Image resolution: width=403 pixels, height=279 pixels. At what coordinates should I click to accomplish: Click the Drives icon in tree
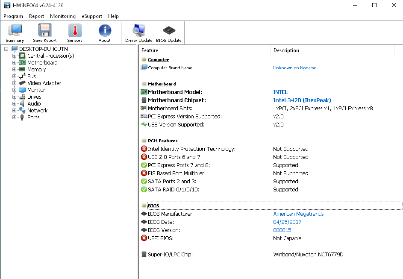22,97
